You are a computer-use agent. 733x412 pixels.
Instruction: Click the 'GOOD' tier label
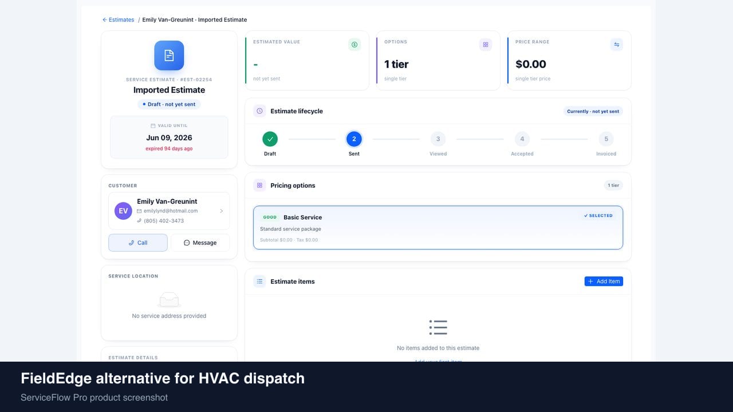(270, 217)
